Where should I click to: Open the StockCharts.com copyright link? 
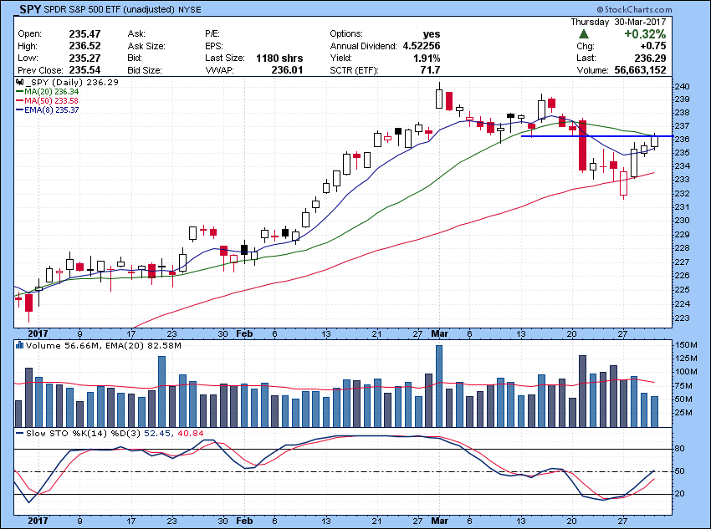pyautogui.click(x=669, y=9)
